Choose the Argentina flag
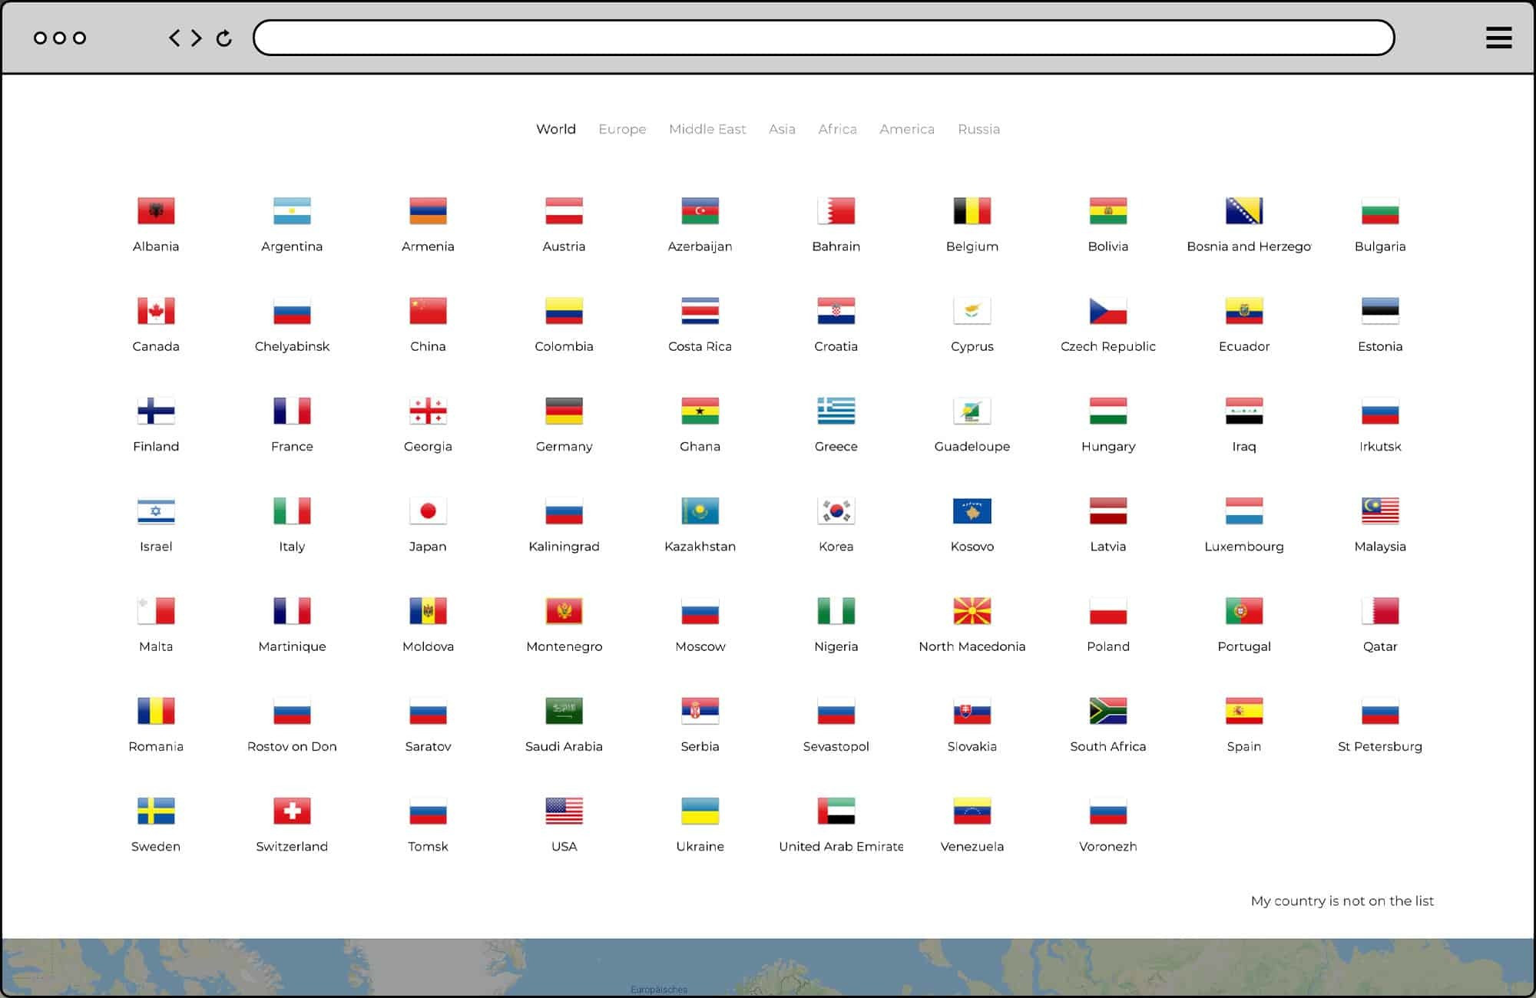Viewport: 1536px width, 998px height. tap(292, 211)
